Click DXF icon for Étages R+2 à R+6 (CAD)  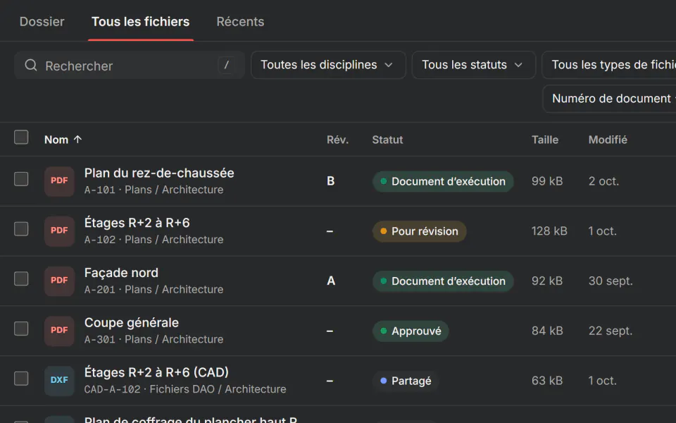(x=59, y=380)
